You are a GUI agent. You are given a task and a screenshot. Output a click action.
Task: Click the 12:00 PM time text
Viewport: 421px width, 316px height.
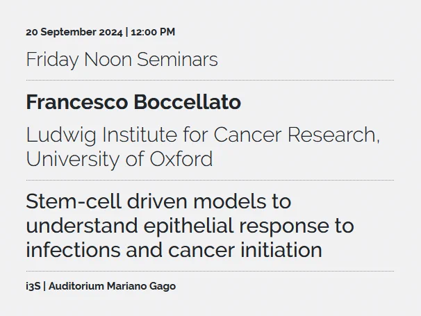(153, 32)
